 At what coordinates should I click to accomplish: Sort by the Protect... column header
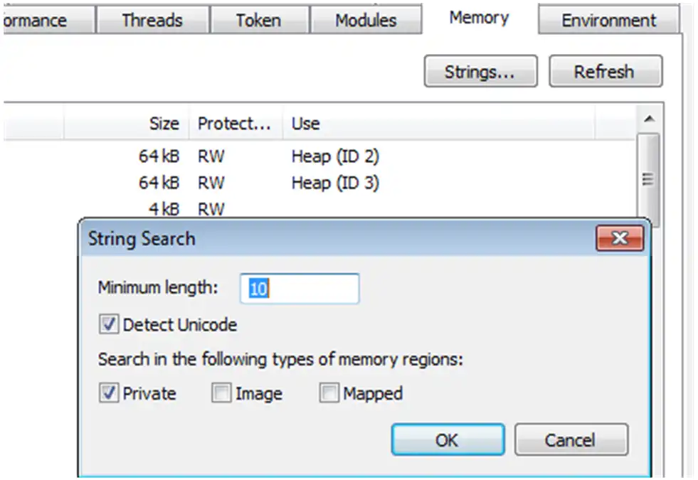coord(236,123)
